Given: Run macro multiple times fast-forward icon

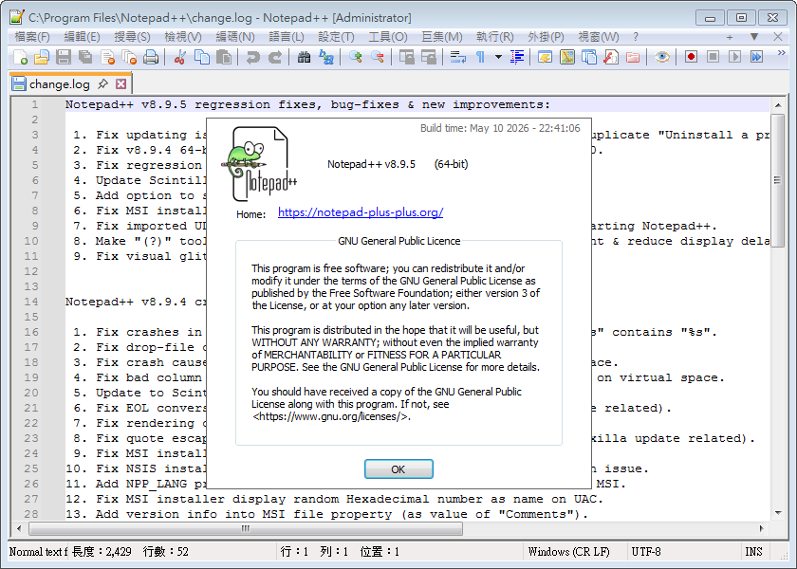Looking at the screenshot, I should 756,57.
